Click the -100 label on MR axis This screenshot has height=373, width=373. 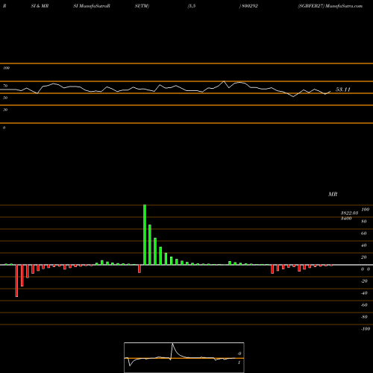[x=366, y=329]
